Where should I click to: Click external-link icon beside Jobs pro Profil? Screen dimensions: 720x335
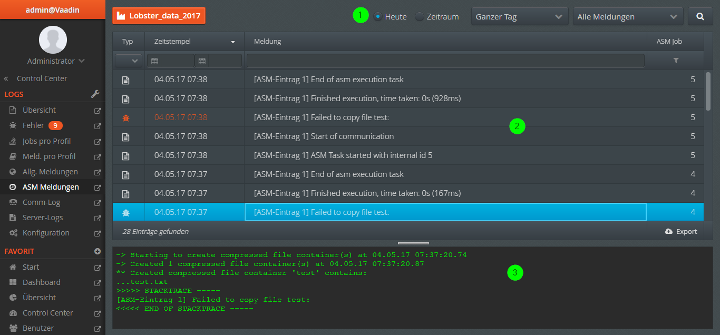tap(98, 142)
